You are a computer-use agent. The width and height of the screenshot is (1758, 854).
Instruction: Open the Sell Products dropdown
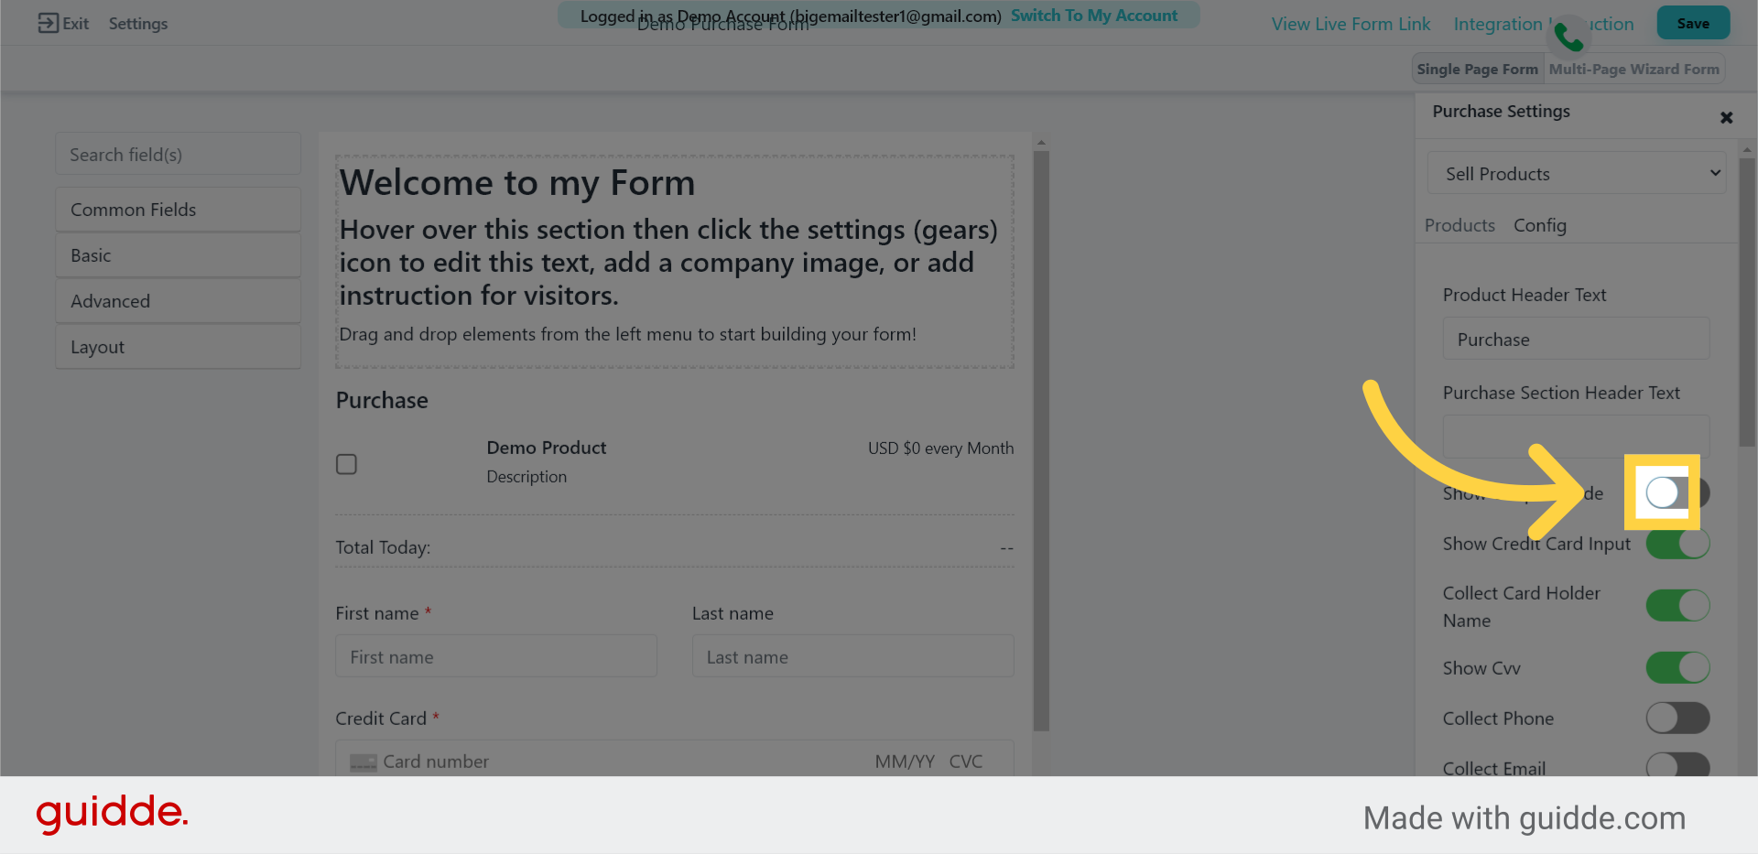pos(1576,174)
